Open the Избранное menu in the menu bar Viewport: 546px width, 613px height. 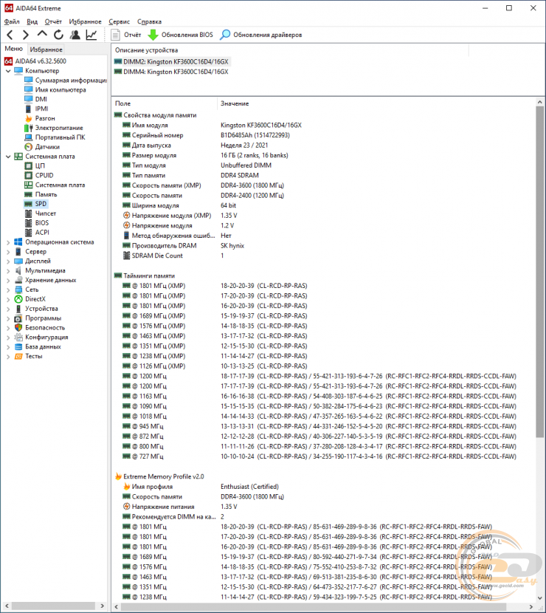(85, 21)
